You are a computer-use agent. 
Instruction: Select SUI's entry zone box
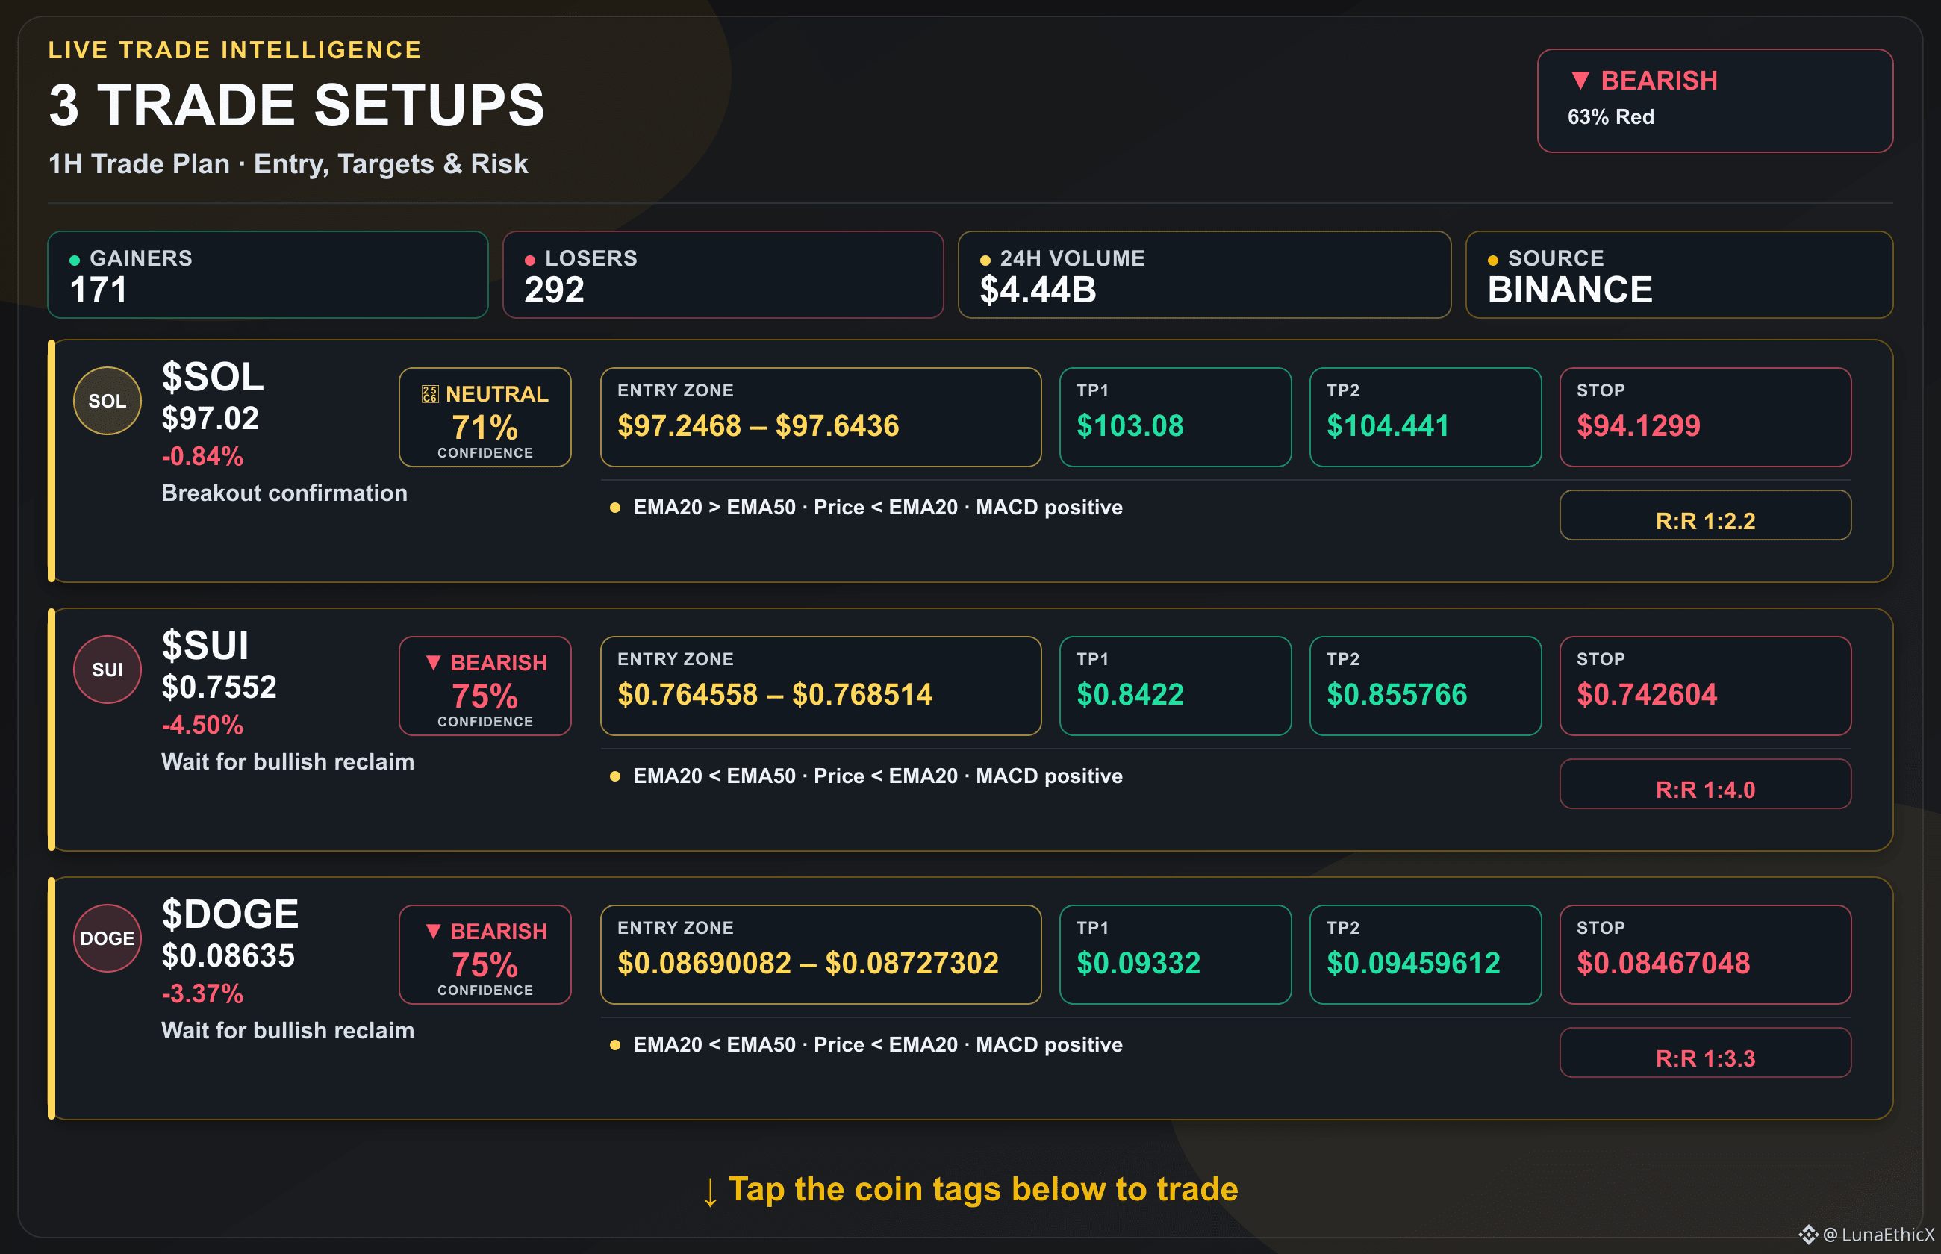tap(820, 686)
